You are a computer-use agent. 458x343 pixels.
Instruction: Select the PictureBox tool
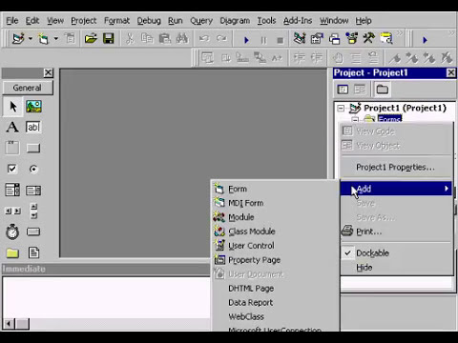[x=33, y=107]
